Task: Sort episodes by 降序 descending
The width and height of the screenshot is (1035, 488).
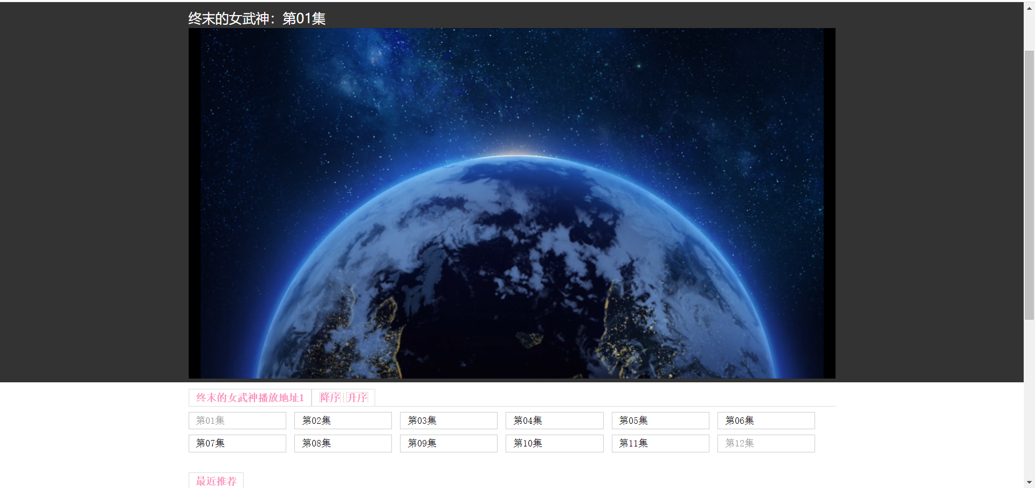Action: coord(330,397)
